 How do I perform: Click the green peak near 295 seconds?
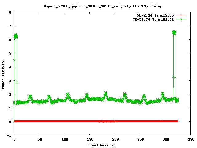(163, 94)
